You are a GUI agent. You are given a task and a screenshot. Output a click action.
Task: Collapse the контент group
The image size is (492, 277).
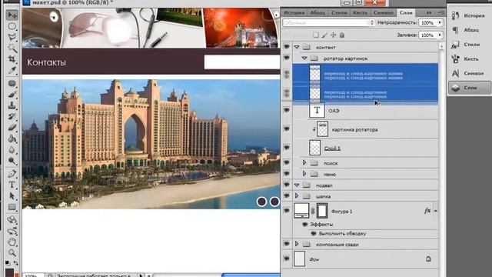297,47
